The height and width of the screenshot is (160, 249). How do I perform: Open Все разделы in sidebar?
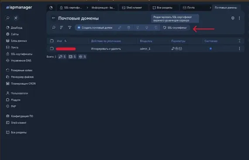click(x=16, y=133)
